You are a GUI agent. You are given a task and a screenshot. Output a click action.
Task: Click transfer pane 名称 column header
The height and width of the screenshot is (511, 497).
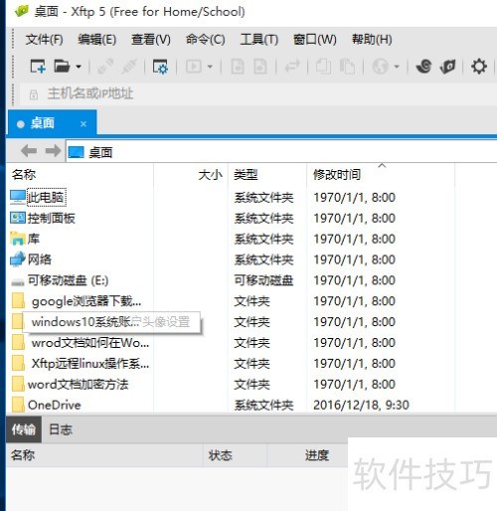pyautogui.click(x=104, y=455)
